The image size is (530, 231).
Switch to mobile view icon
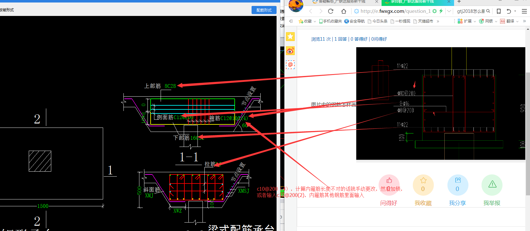coord(499,11)
